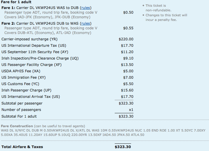Open the rules link for Fare 2
Screen dimensions: 209x151
click(86, 24)
